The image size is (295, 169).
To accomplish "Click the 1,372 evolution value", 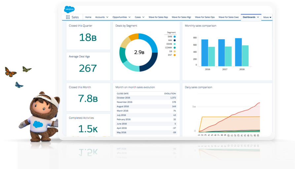I will (173, 98).
